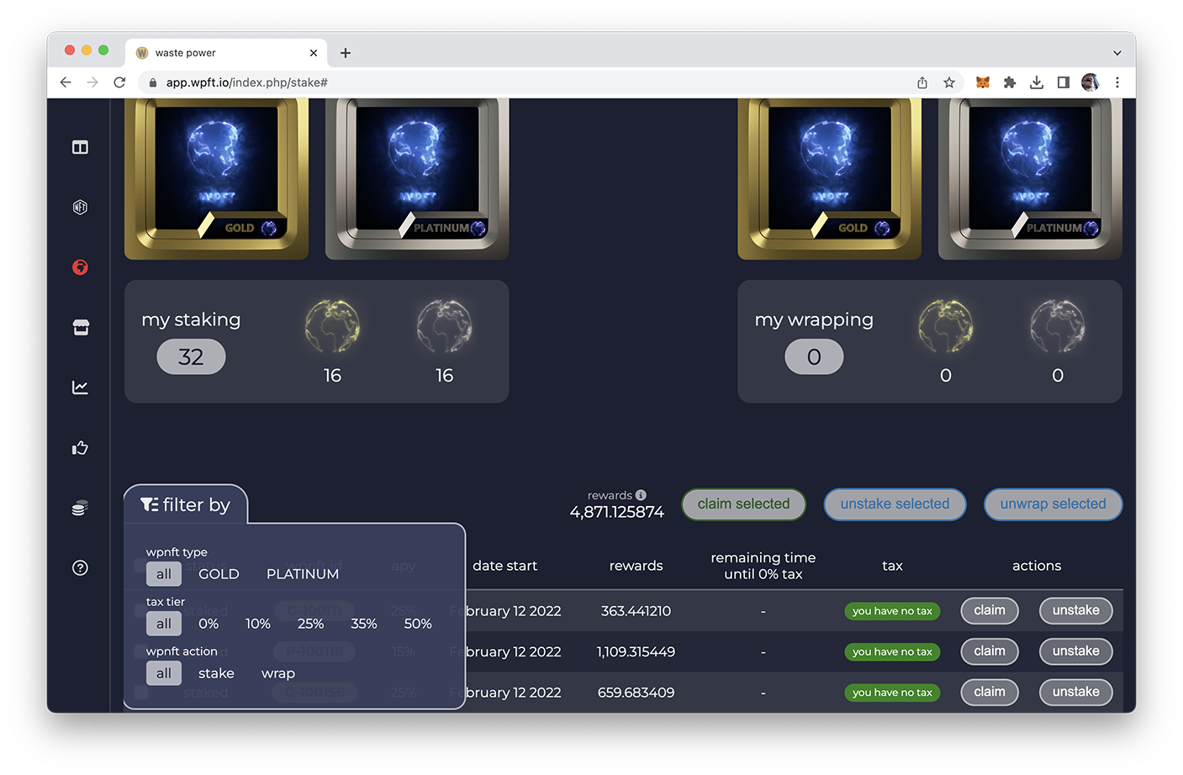Filter wpnft type by GOLD
1183x775 pixels.
click(x=219, y=574)
